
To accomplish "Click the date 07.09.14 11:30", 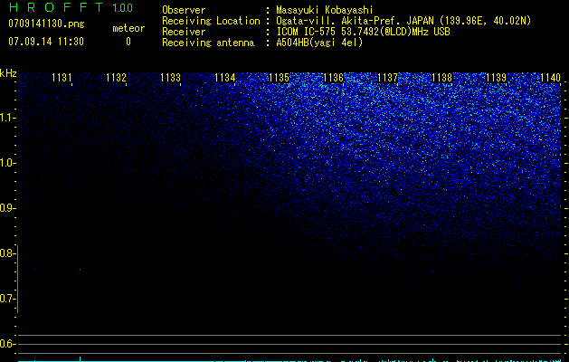I will (x=46, y=42).
